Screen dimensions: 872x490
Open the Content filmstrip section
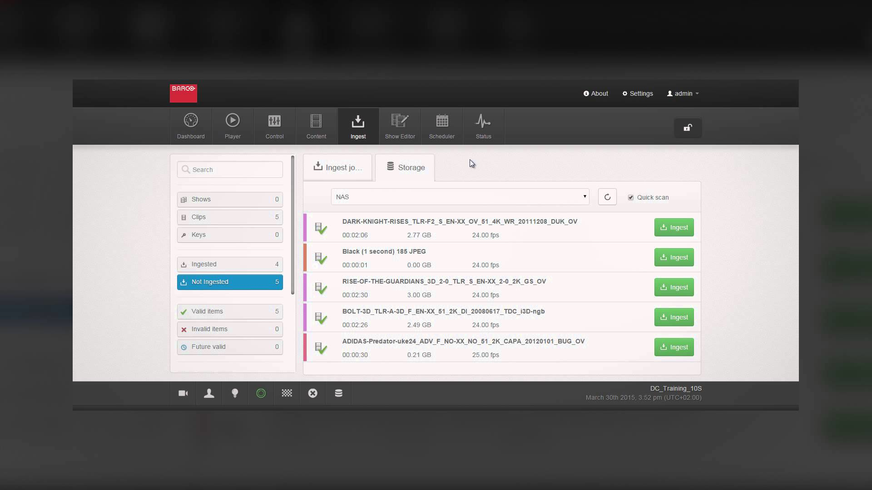[x=316, y=126]
